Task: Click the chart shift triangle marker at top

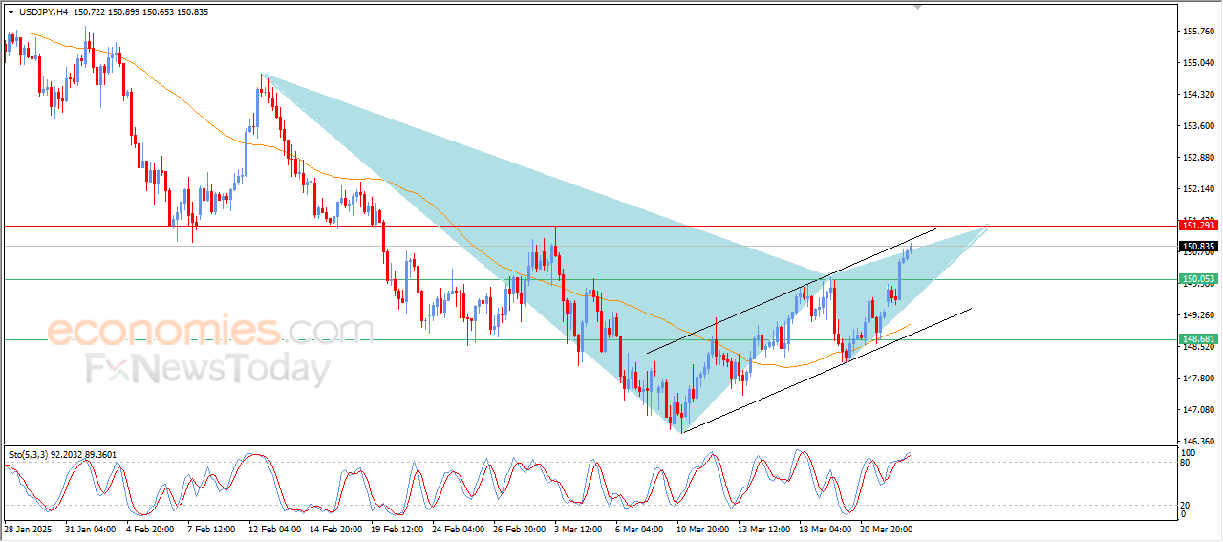Action: (919, 8)
